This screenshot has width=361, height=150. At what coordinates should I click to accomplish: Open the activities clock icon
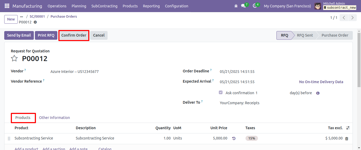(x=255, y=6)
